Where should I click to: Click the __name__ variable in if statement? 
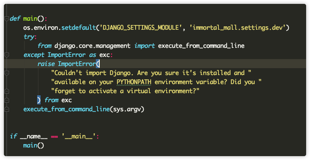34,136
